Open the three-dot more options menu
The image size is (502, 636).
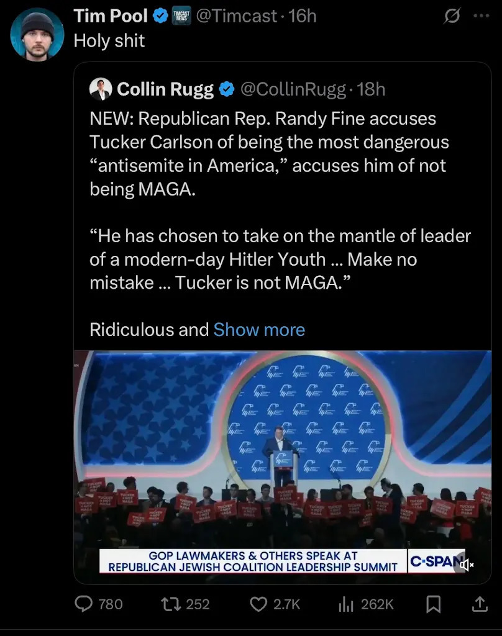tap(481, 17)
